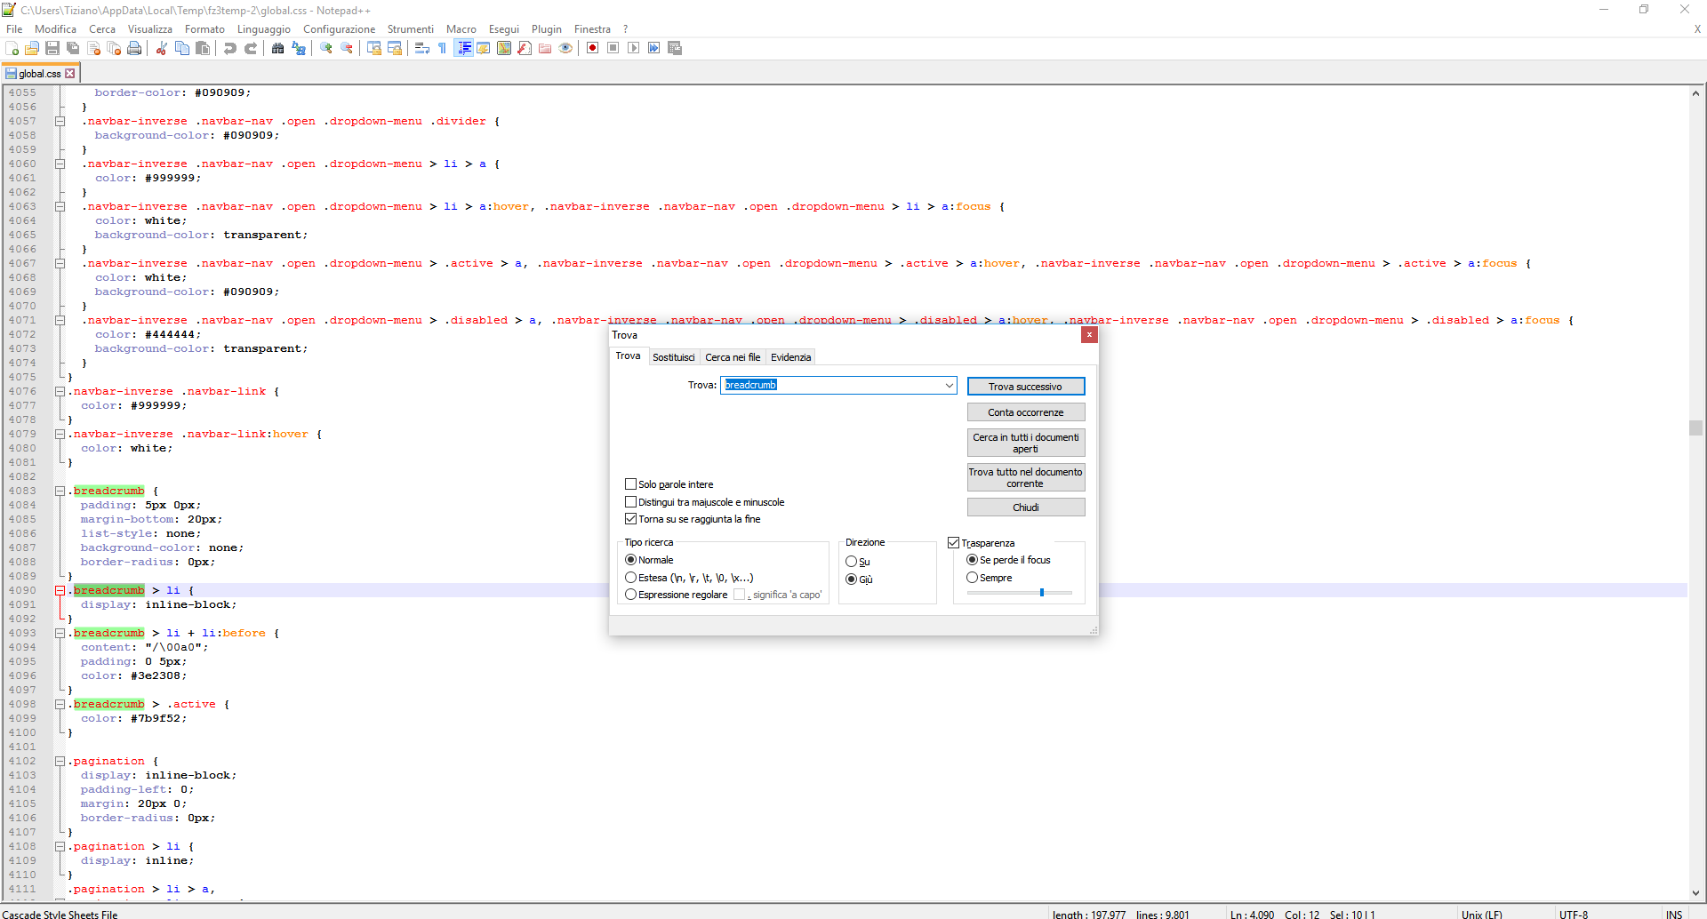The height and width of the screenshot is (919, 1707).
Task: Open Find via binoculars toolbar icon
Action: [x=278, y=48]
